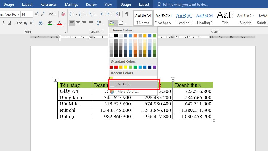This screenshot has width=268, height=151.
Task: Choose No Color option
Action: [x=133, y=84]
